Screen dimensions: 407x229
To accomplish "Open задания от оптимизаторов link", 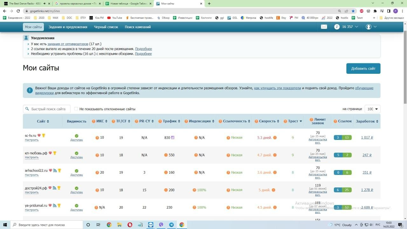I will (x=68, y=44).
